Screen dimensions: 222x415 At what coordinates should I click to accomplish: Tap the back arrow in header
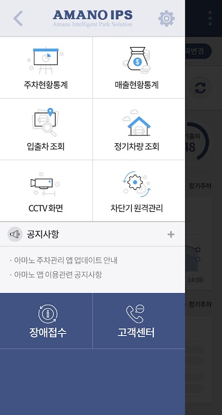pyautogui.click(x=18, y=18)
